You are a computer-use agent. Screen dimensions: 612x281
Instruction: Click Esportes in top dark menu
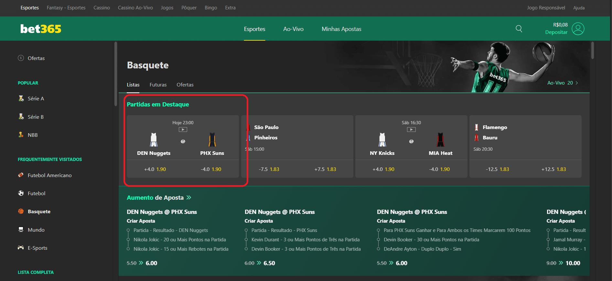click(x=30, y=8)
